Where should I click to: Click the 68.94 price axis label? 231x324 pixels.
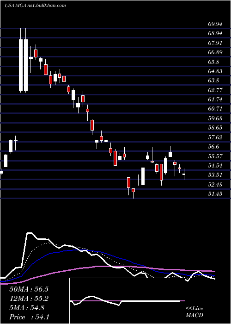pos(215,33)
